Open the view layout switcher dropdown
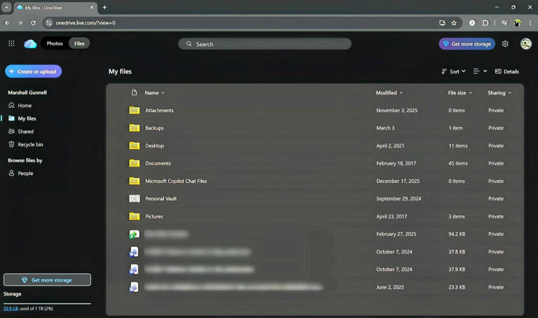 click(480, 71)
